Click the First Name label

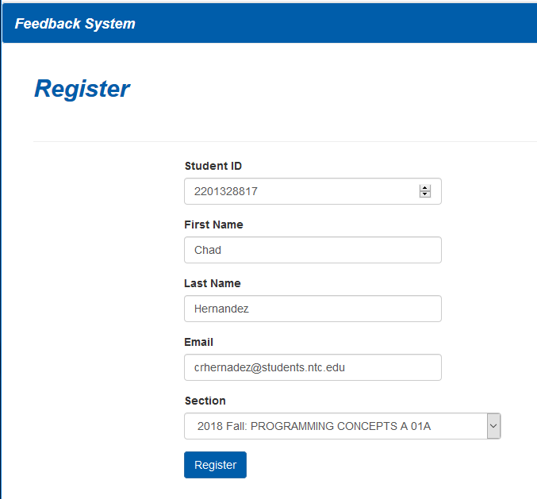click(213, 225)
